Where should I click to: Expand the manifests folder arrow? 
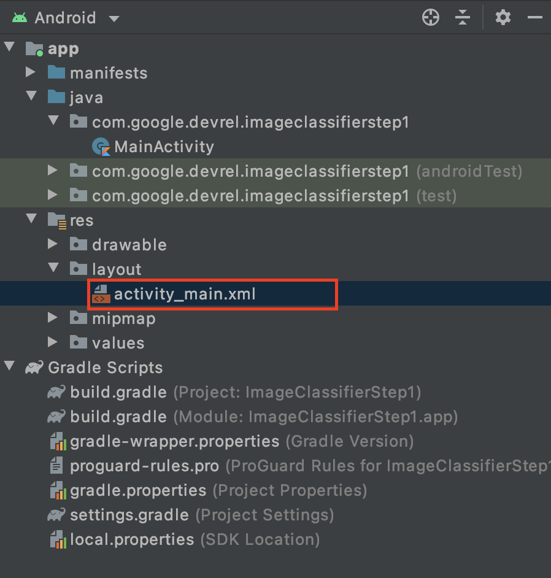31,73
